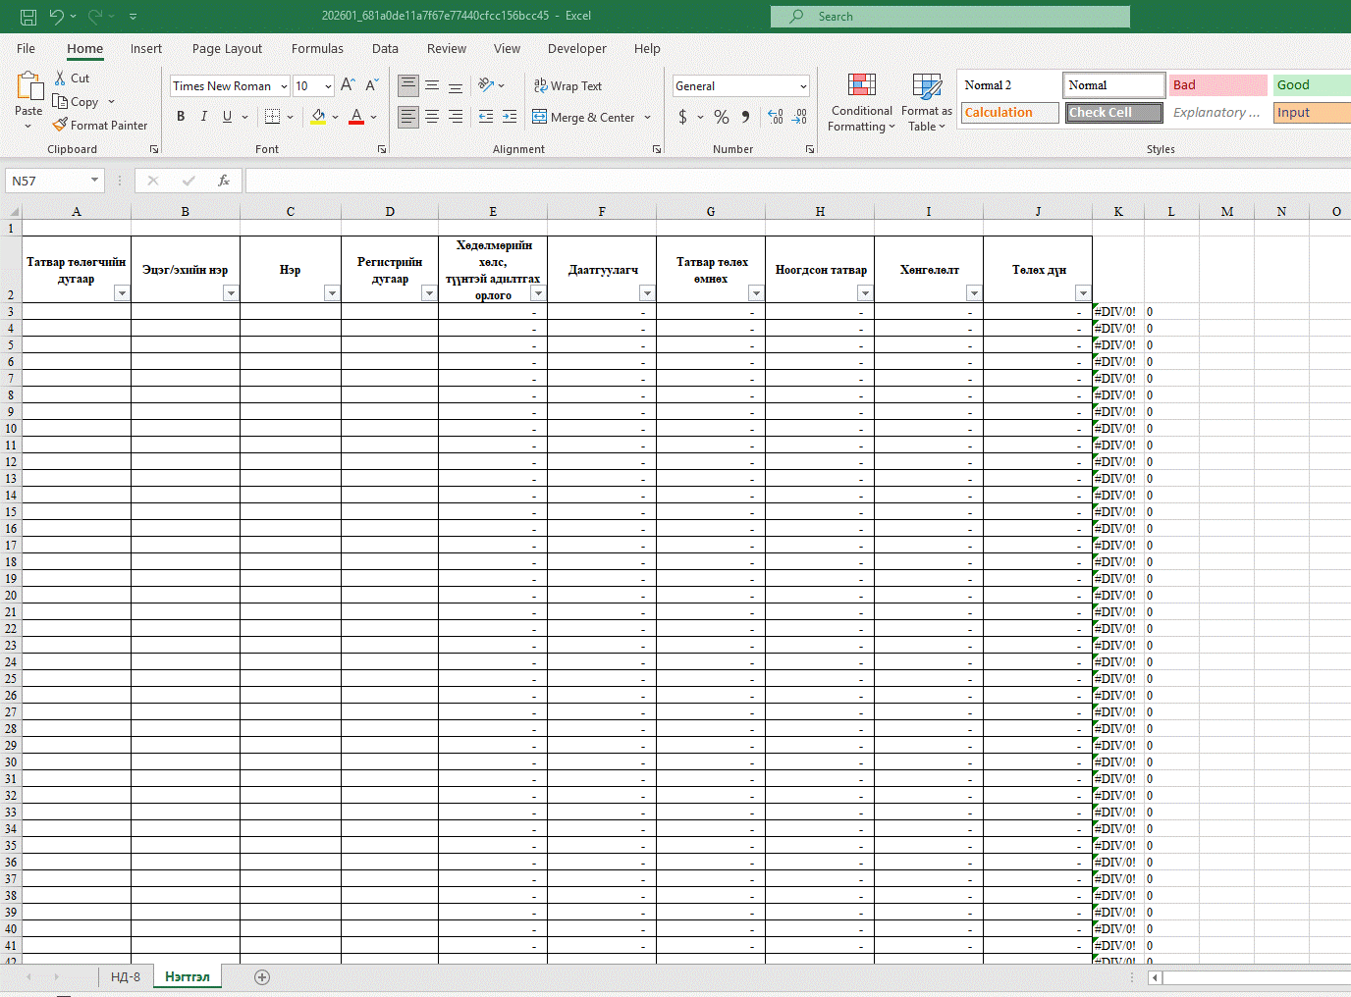The image size is (1351, 997).
Task: Apply Percent Style number format
Action: pos(722,117)
